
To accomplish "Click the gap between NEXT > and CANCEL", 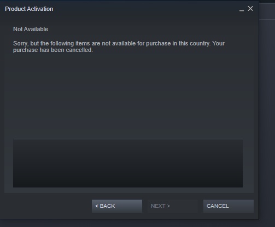I will tap(201, 206).
